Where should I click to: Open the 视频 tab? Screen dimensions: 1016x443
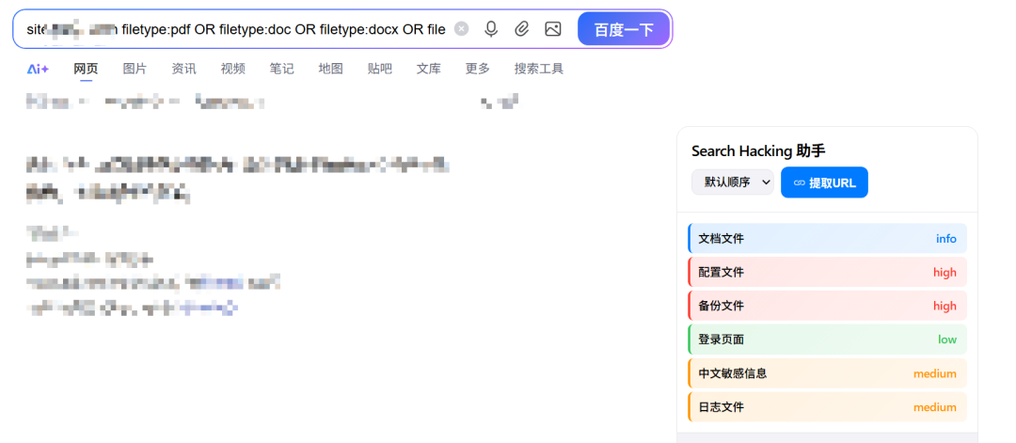pos(232,69)
